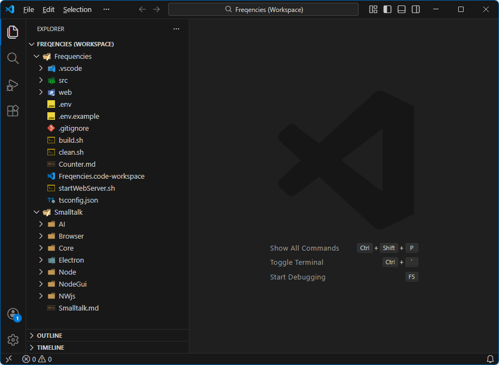Expand the Browser folder
The width and height of the screenshot is (499, 365).
coord(41,236)
